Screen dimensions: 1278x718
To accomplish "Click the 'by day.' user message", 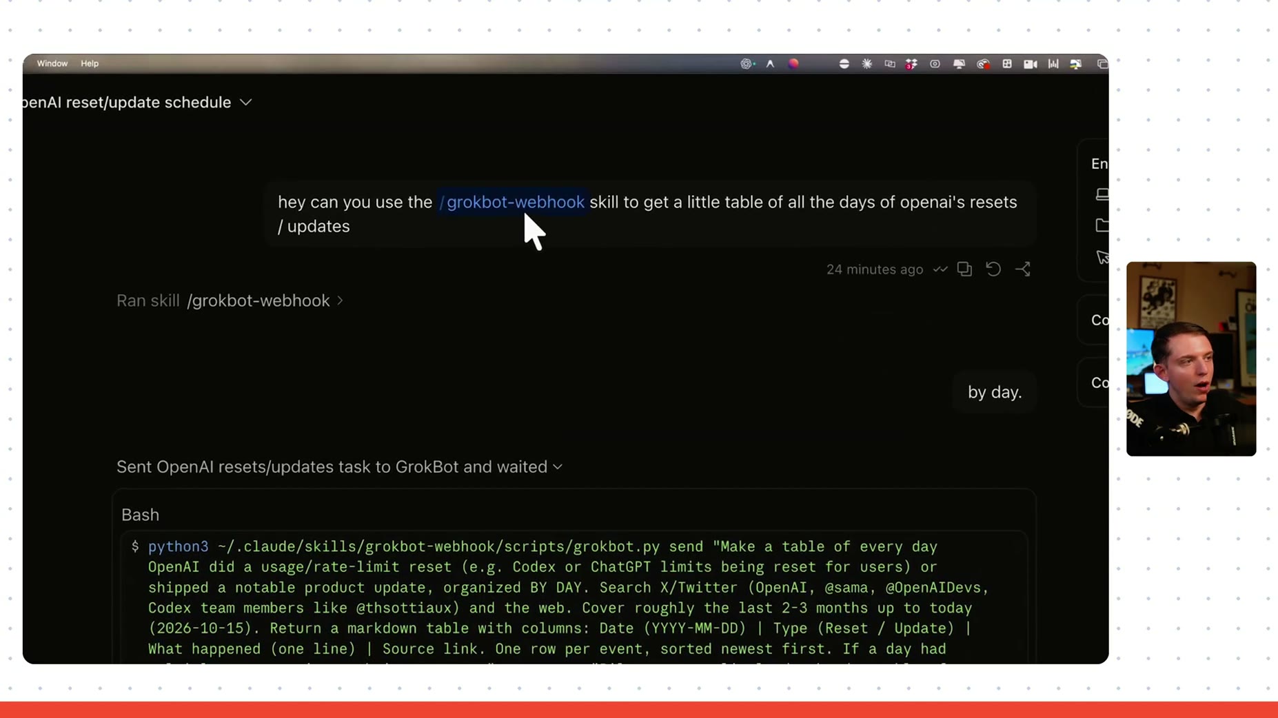I will (994, 392).
